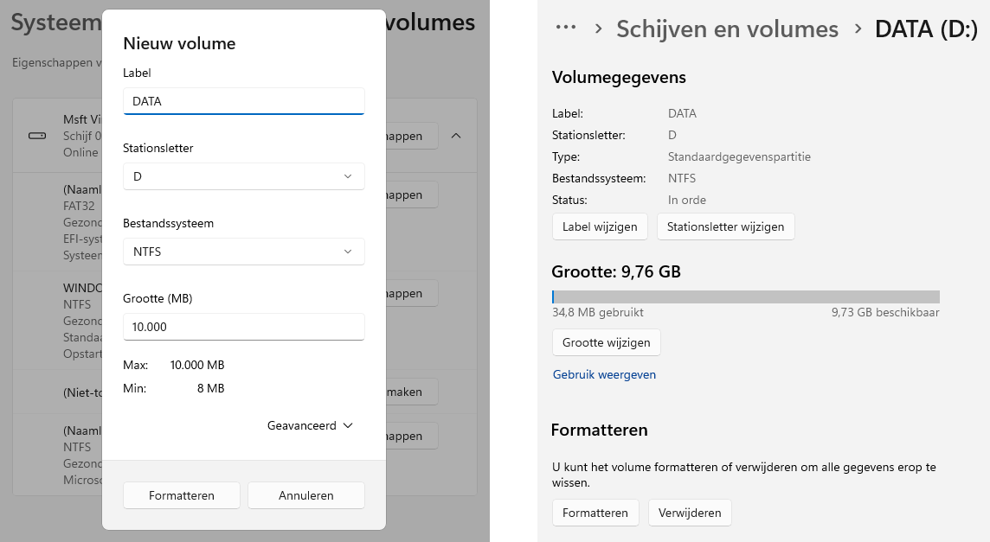Click the 9,73 GB beschikbaar text
Screen dimensions: 990x542
885,312
